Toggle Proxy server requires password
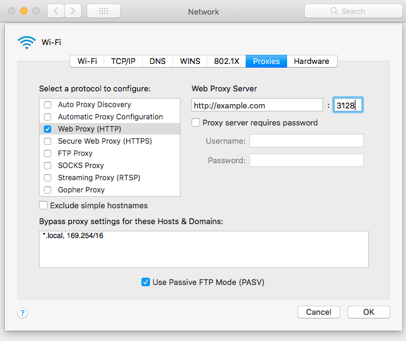Image resolution: width=406 pixels, height=341 pixels. click(x=196, y=122)
